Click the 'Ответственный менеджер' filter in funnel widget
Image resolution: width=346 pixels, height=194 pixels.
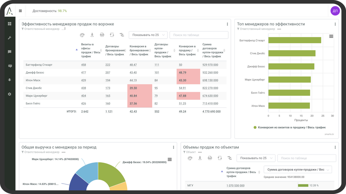pos(41,29)
